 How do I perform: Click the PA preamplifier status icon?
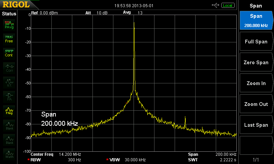pos(9,96)
